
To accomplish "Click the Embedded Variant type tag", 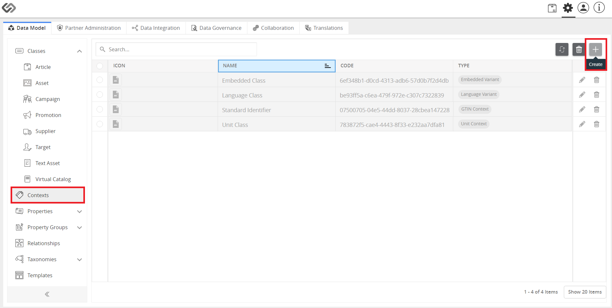I will (480, 79).
